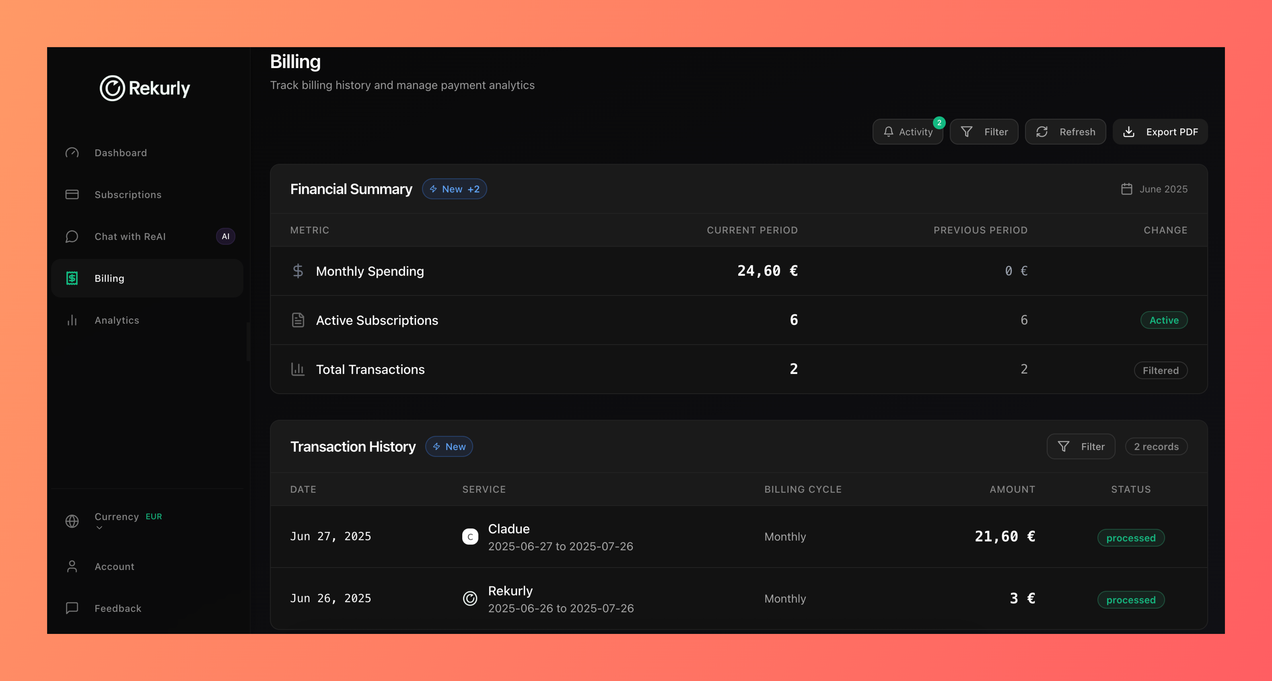Click the 3 € amount
1272x681 pixels.
tap(1022, 598)
